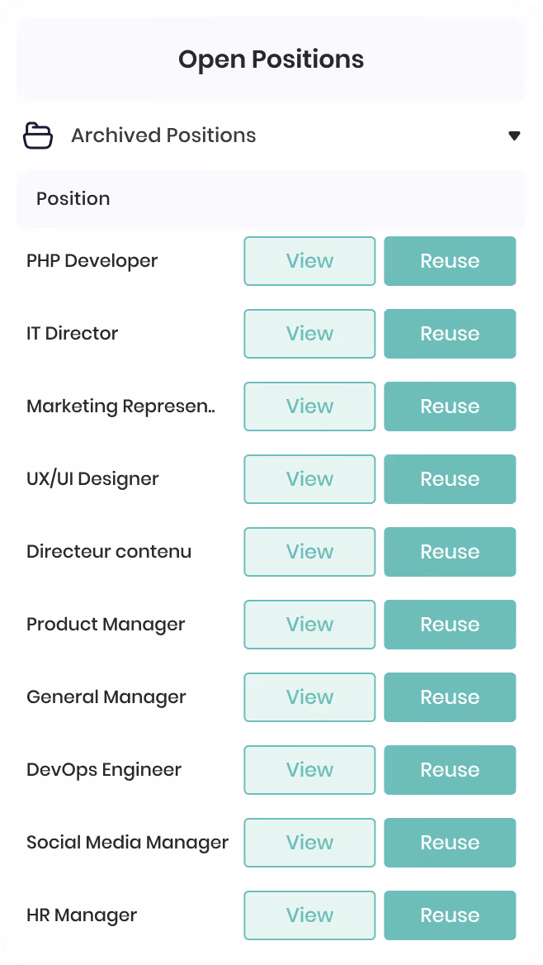
Task: Reuse the UX/UI Designer position
Action: coord(450,479)
